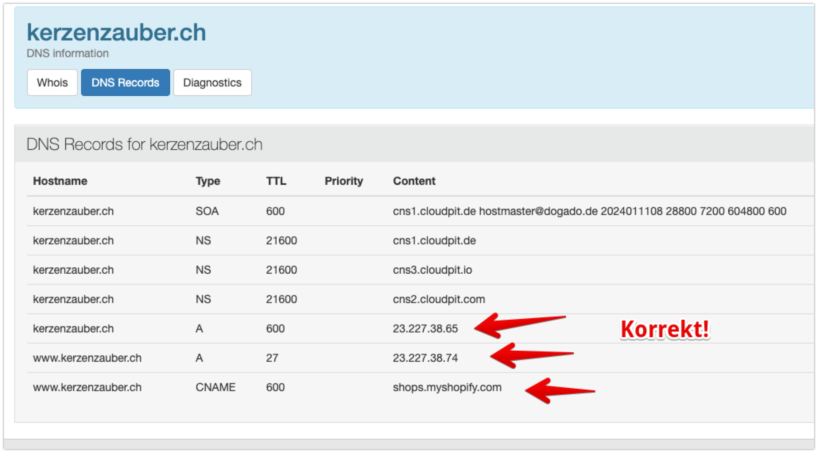Viewport: 818px width, 453px height.
Task: Click the shops.myshopify.com CNAME value
Action: tap(447, 387)
